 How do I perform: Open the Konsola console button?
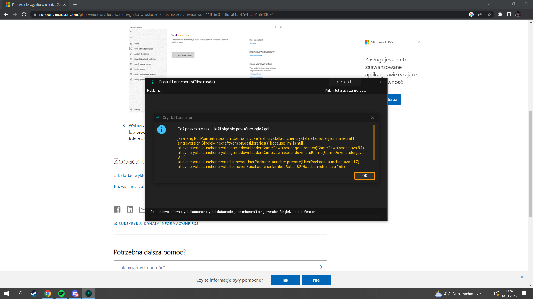(x=345, y=82)
